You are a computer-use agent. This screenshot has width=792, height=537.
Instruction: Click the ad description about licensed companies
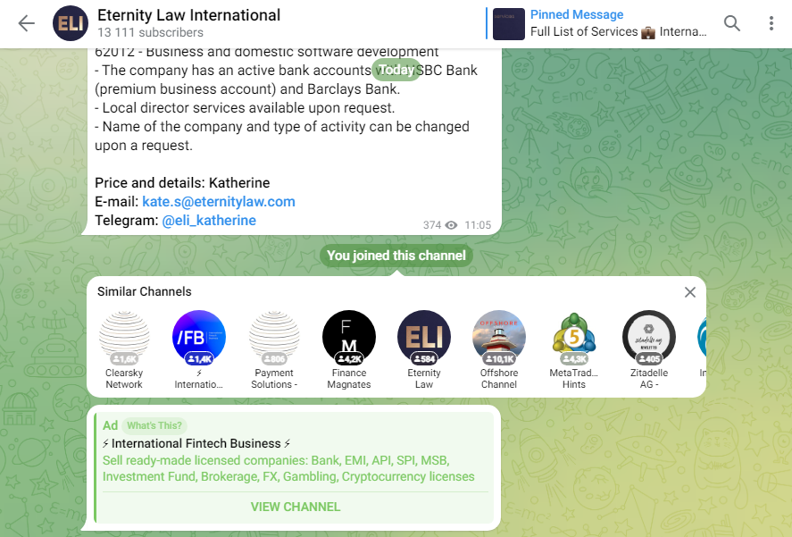coord(288,469)
